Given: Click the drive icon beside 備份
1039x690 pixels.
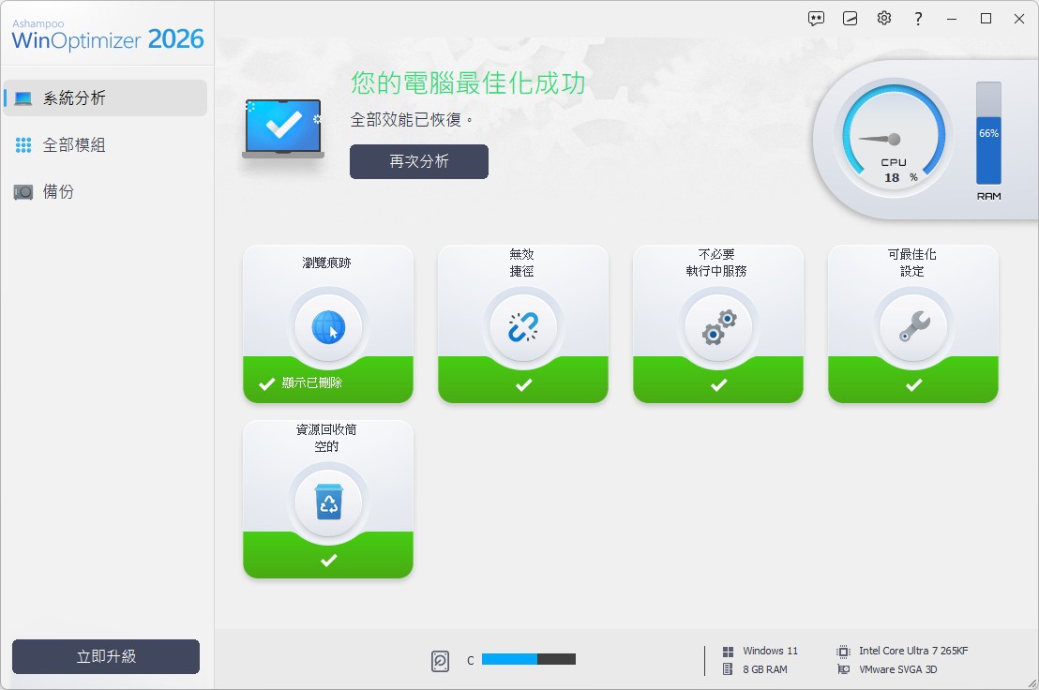Looking at the screenshot, I should [23, 193].
